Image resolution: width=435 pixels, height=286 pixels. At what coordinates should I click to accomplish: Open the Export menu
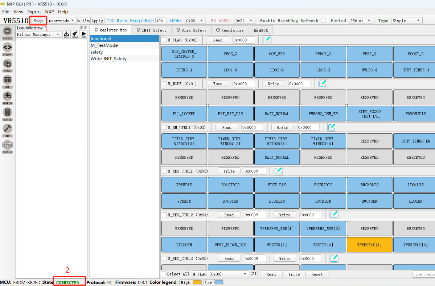point(34,12)
